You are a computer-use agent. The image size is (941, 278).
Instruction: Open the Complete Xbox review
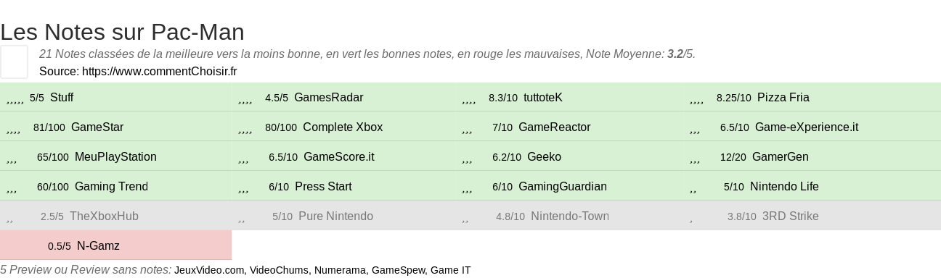pos(342,127)
